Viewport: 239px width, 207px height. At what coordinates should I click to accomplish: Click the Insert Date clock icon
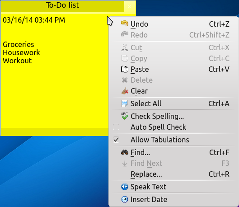coord(125,199)
